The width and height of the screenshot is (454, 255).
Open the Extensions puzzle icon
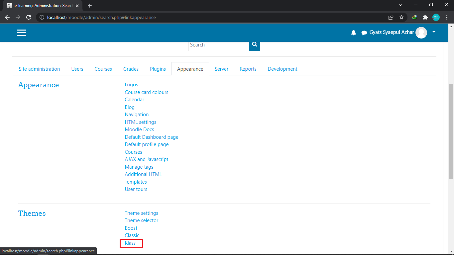pyautogui.click(x=425, y=17)
